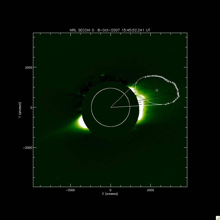Viewport: 220px width, 220px height.
Task: Click the 0 tick label on X axis
Action: 111,190
